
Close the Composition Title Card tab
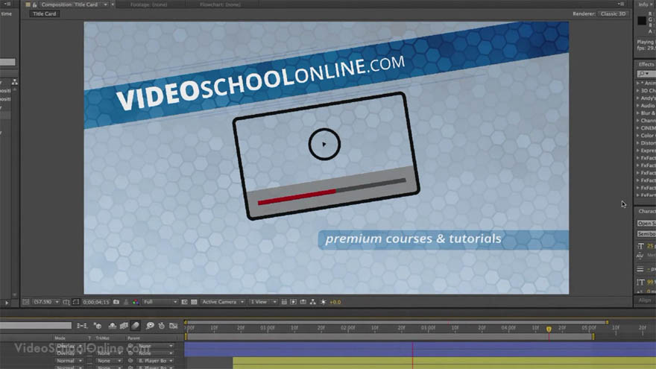pyautogui.click(x=113, y=4)
